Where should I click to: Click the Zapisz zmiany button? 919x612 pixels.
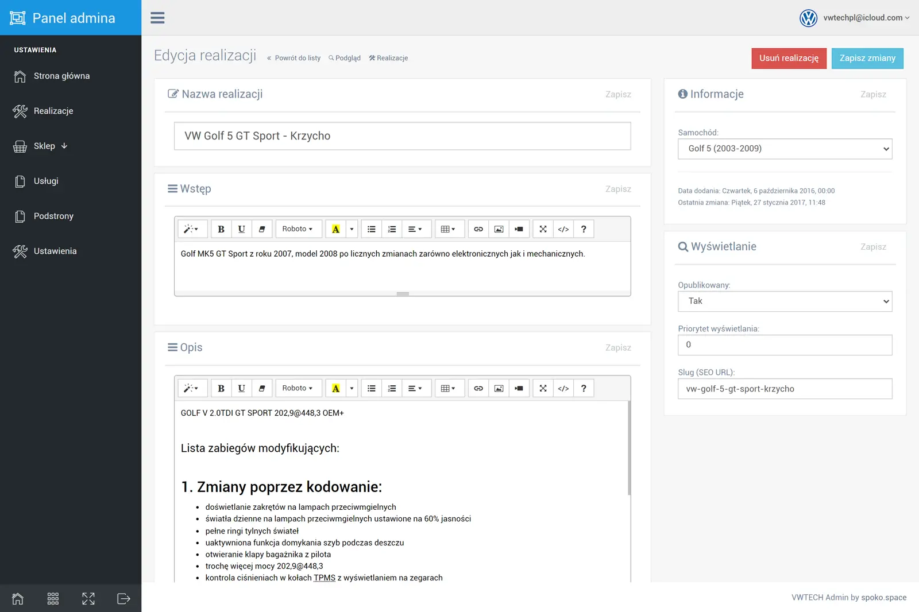point(867,59)
